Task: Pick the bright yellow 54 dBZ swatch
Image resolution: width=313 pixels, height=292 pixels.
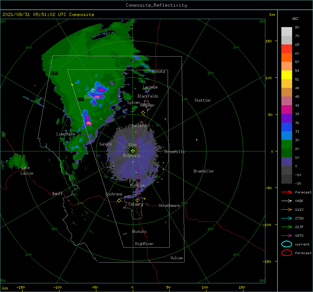Action: point(287,75)
